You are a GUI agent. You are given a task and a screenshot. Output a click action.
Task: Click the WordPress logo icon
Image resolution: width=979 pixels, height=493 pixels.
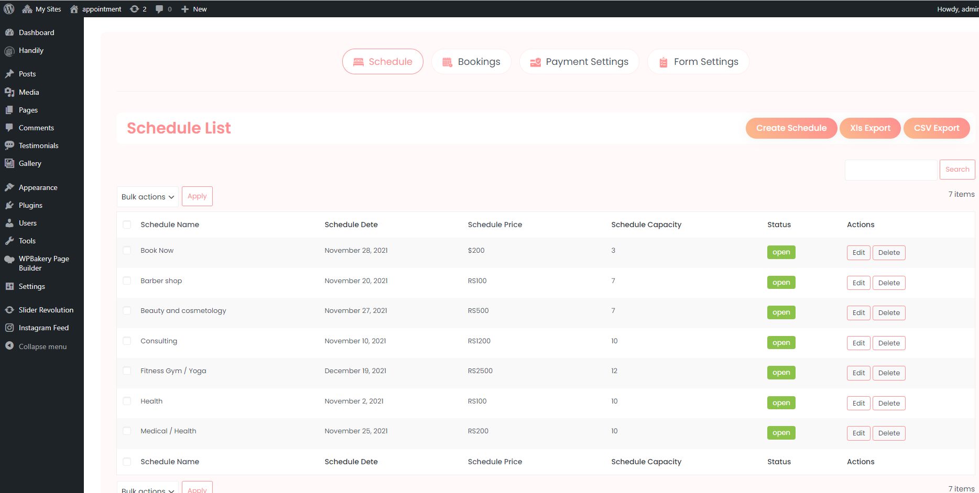pos(9,9)
